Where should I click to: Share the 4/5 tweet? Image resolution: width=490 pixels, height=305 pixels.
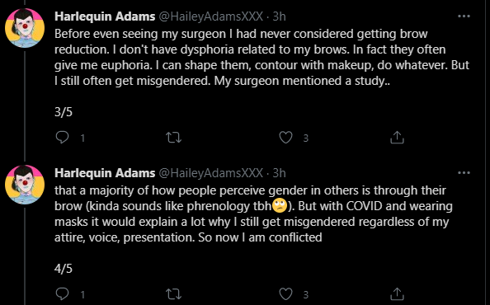(397, 294)
